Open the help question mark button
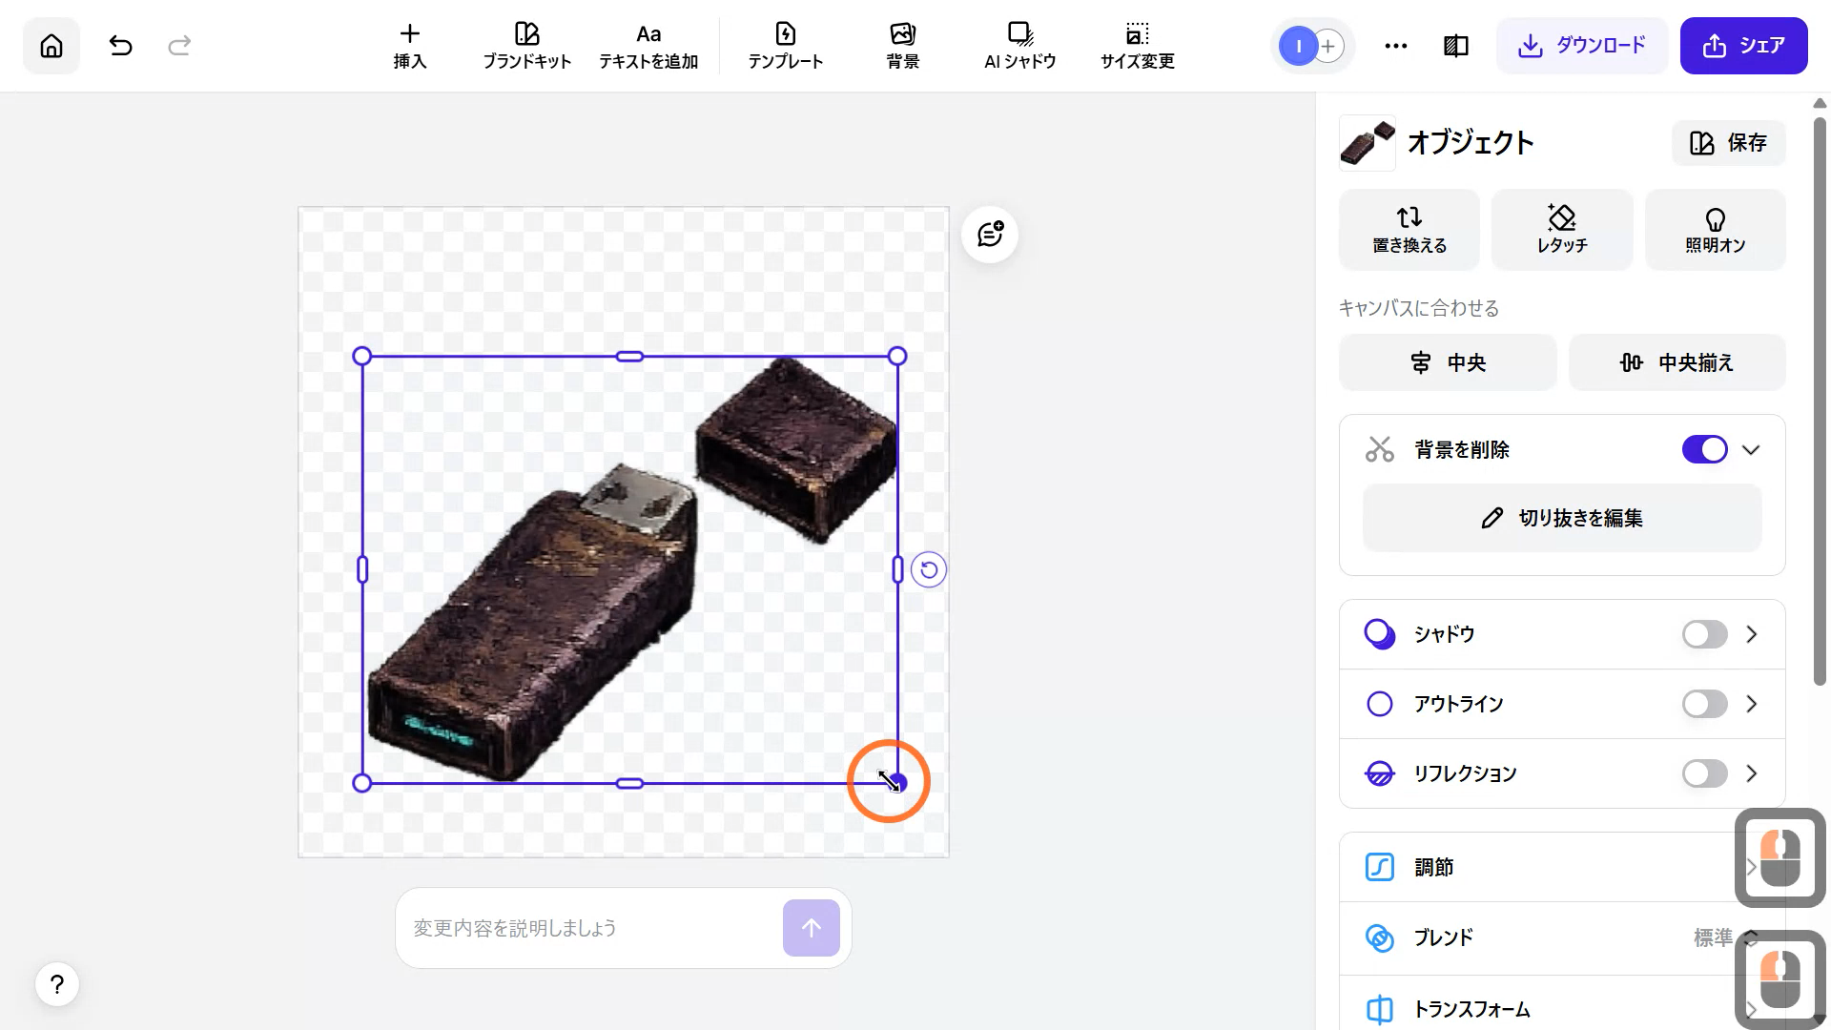The image size is (1831, 1030). pos(57,984)
